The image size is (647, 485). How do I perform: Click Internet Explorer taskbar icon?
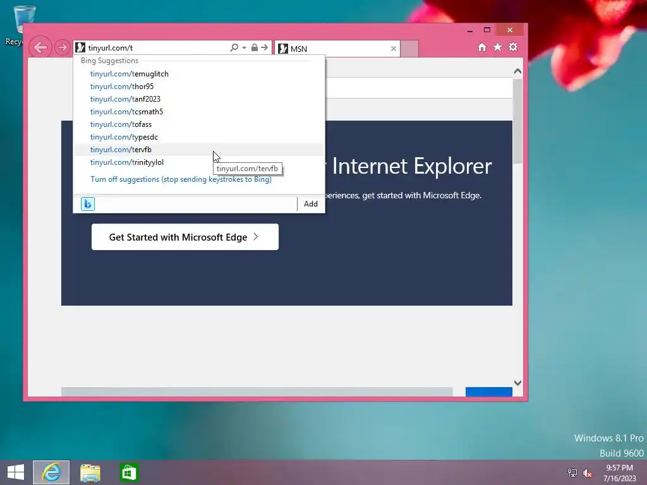(51, 472)
